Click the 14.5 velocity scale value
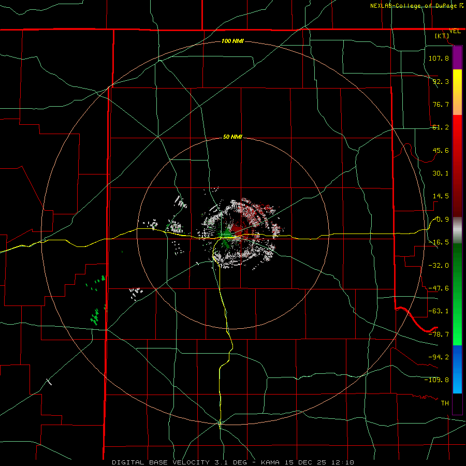 pos(441,196)
